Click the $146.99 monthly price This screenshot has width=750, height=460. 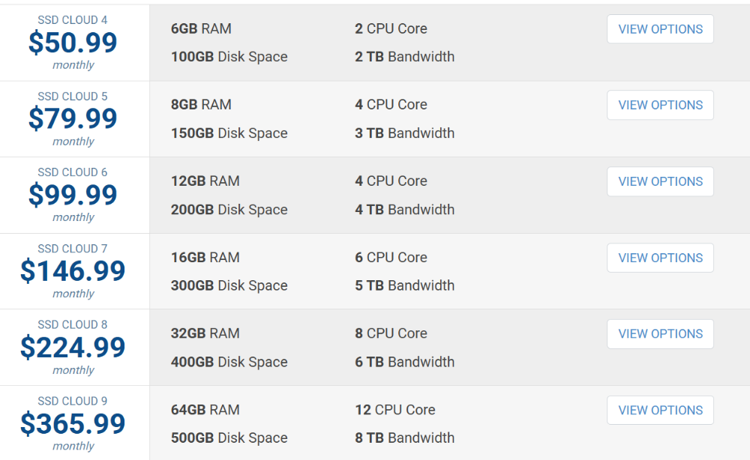(x=73, y=271)
